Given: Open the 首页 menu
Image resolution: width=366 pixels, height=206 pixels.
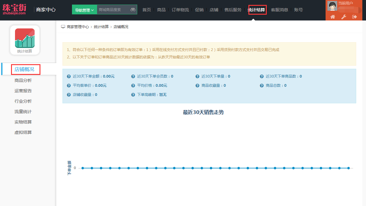Looking at the screenshot, I should tap(147, 10).
